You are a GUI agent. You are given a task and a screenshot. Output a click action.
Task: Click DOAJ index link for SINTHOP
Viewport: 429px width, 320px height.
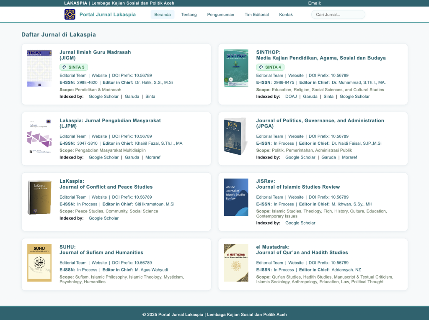[x=291, y=97]
